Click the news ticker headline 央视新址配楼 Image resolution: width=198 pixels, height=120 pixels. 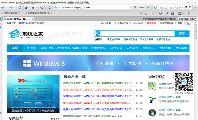(x=159, y=19)
